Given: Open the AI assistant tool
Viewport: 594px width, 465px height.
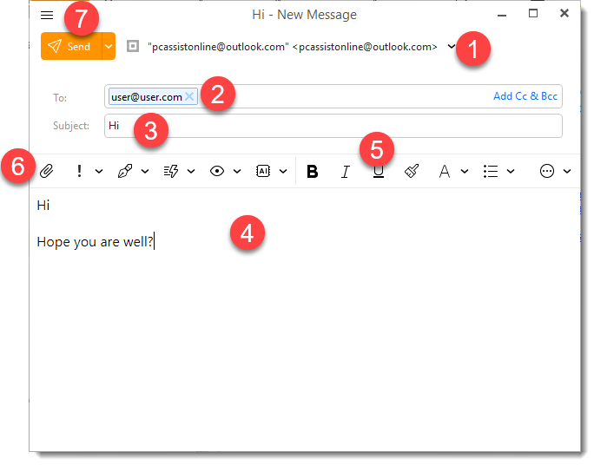Looking at the screenshot, I should click(x=263, y=171).
